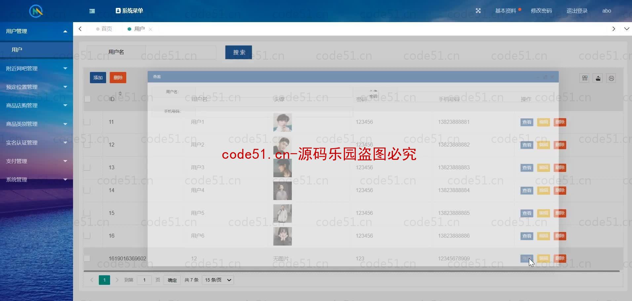Viewport: 632px width, 301px height.
Task: Click 删除 for user 用户1
Action: tap(560, 122)
